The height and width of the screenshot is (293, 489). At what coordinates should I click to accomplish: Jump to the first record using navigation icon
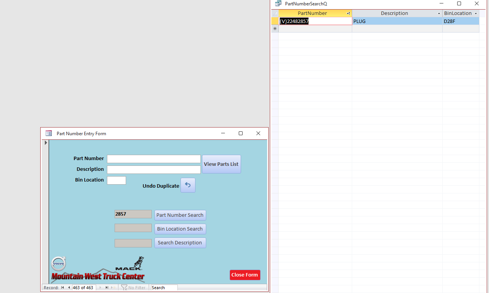click(x=62, y=287)
